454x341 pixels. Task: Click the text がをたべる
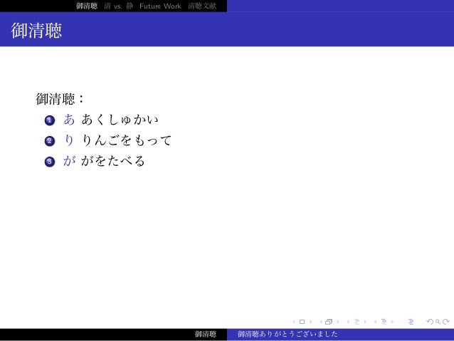coord(113,161)
